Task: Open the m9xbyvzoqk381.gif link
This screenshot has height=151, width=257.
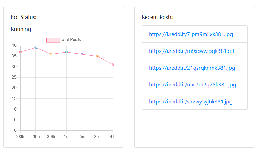Action: [x=192, y=51]
